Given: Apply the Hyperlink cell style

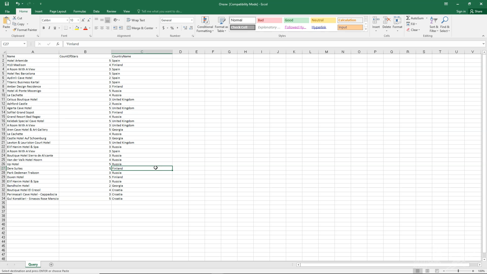Looking at the screenshot, I should point(323,27).
